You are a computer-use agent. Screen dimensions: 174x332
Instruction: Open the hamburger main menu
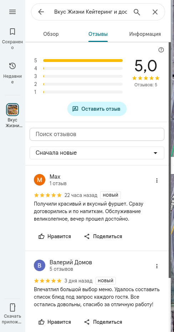click(12, 12)
